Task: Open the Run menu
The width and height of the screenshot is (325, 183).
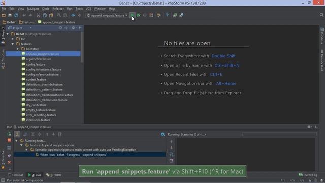Action: [70, 9]
